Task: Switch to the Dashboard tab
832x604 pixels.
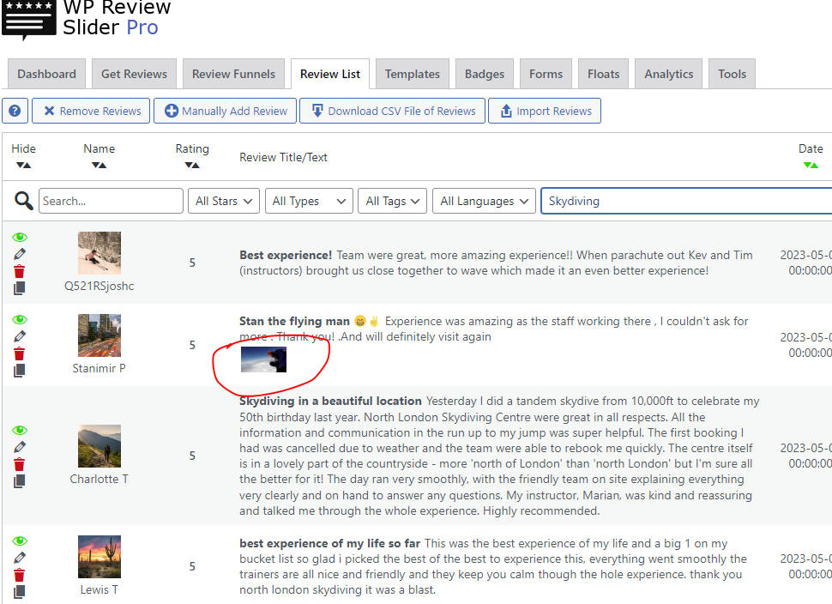Action: (x=46, y=74)
